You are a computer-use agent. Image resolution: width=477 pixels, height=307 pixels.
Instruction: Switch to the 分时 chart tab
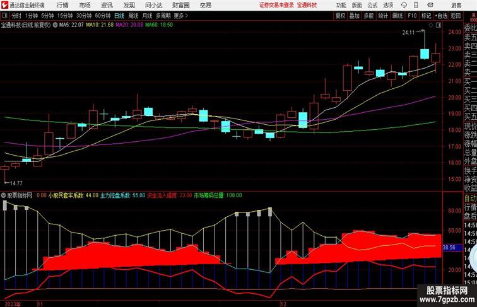pos(16,16)
